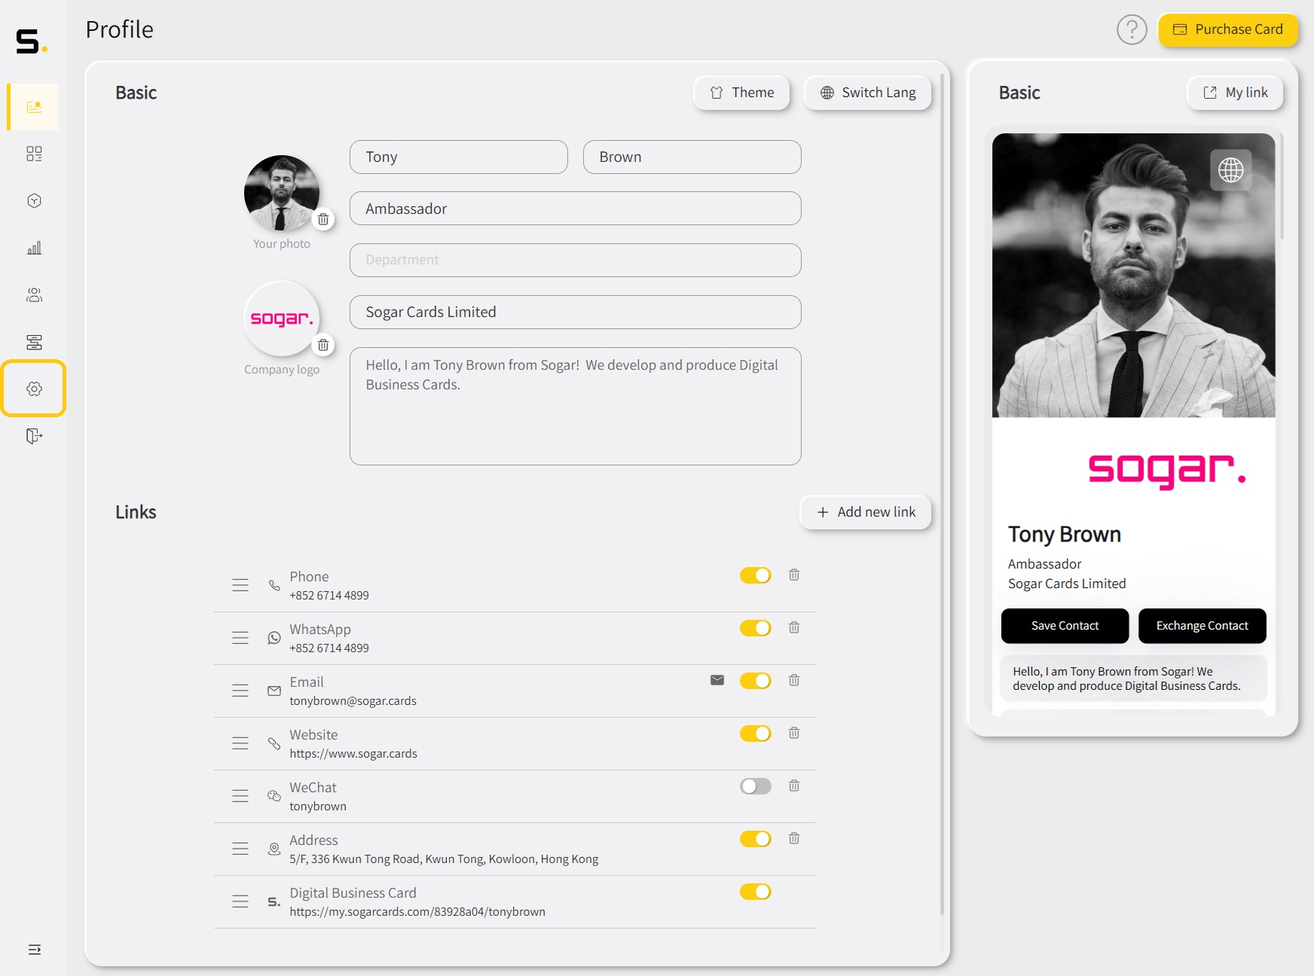This screenshot has height=976, width=1314.
Task: Collapse the sidebar with the bottom arrow icon
Action: (33, 950)
